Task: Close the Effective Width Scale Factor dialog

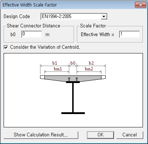Action: (140, 5)
